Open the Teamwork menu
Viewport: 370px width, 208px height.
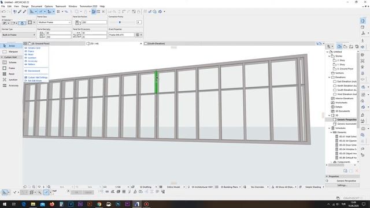point(61,6)
